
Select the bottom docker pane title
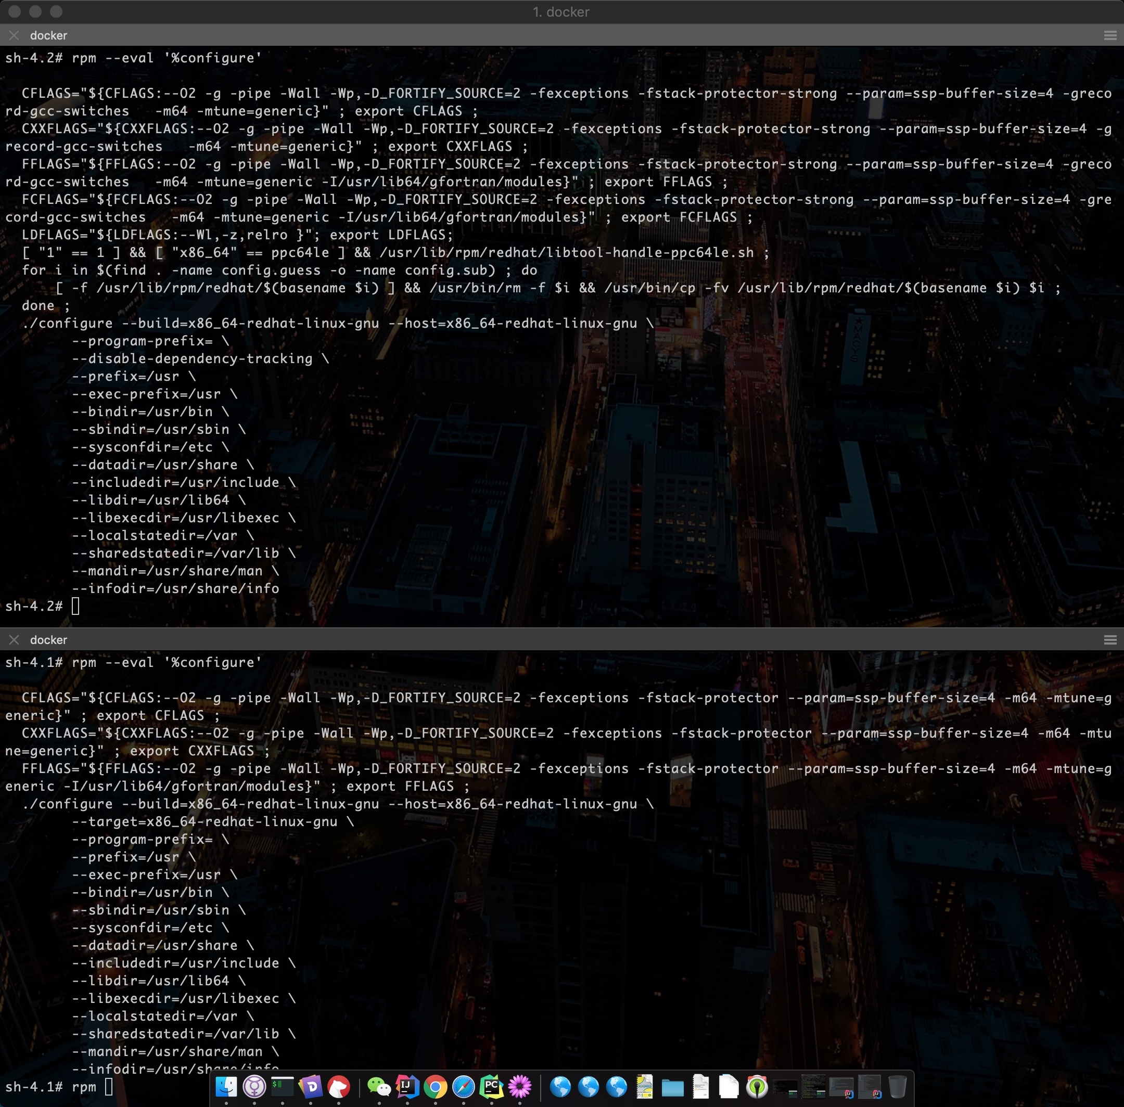coord(48,639)
